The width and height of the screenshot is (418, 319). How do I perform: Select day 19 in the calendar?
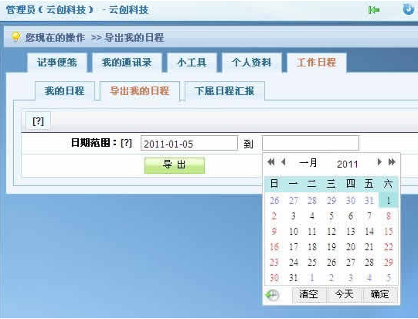(x=331, y=246)
